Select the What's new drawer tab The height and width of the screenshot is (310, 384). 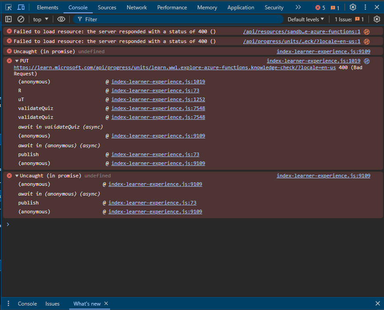point(87,304)
